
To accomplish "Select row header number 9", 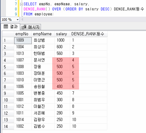I will pos(8,93).
